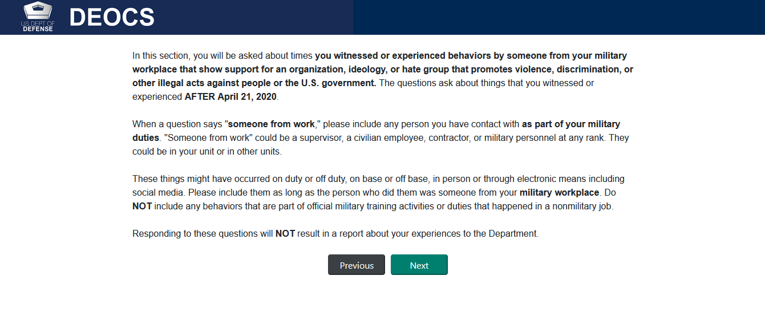Click the paragraph starting "These things might have occurred"

[379, 192]
